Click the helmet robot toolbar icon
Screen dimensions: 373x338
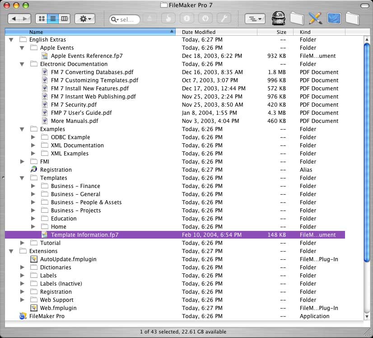tap(278, 18)
